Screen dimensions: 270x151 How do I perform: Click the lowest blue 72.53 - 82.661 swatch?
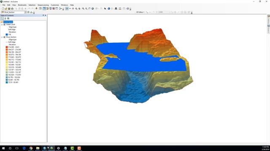(x=7, y=82)
